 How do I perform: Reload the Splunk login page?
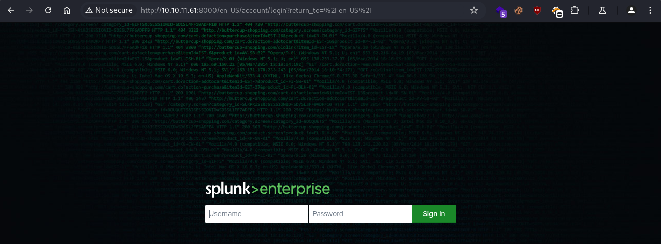(48, 10)
